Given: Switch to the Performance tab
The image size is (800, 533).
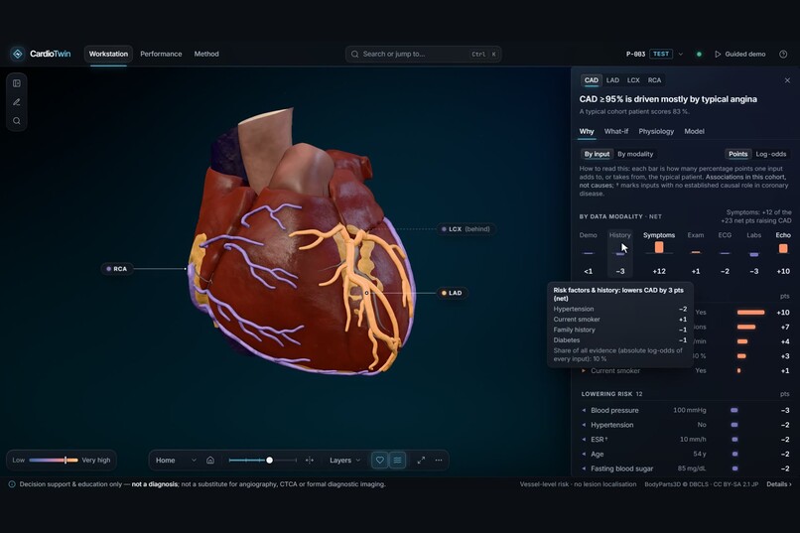Looking at the screenshot, I should [161, 54].
